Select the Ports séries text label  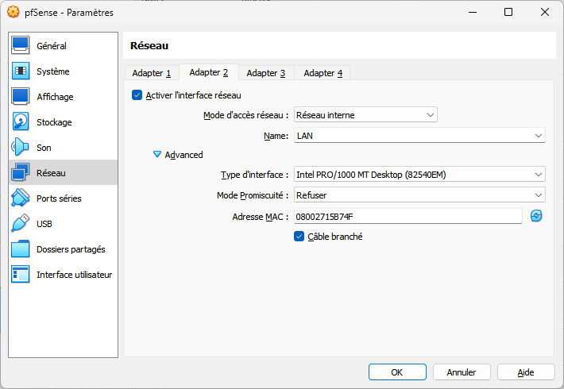[59, 198]
